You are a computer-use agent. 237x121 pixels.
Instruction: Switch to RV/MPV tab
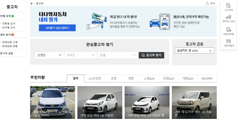207,78
